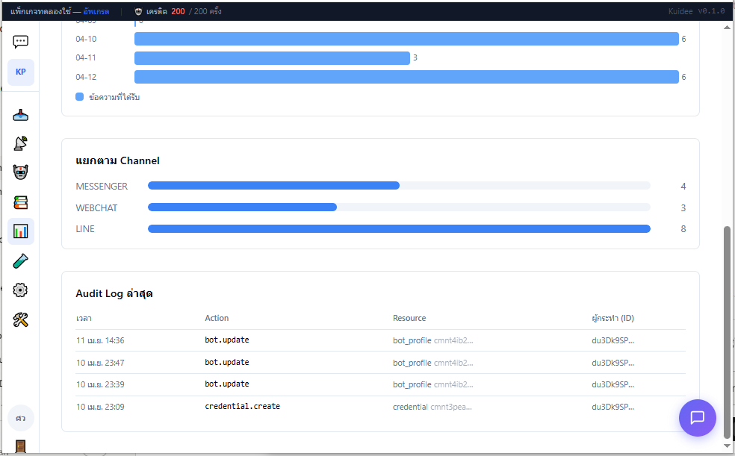The width and height of the screenshot is (735, 456).
Task: Click the scrollbar up arrow
Action: pos(727,27)
